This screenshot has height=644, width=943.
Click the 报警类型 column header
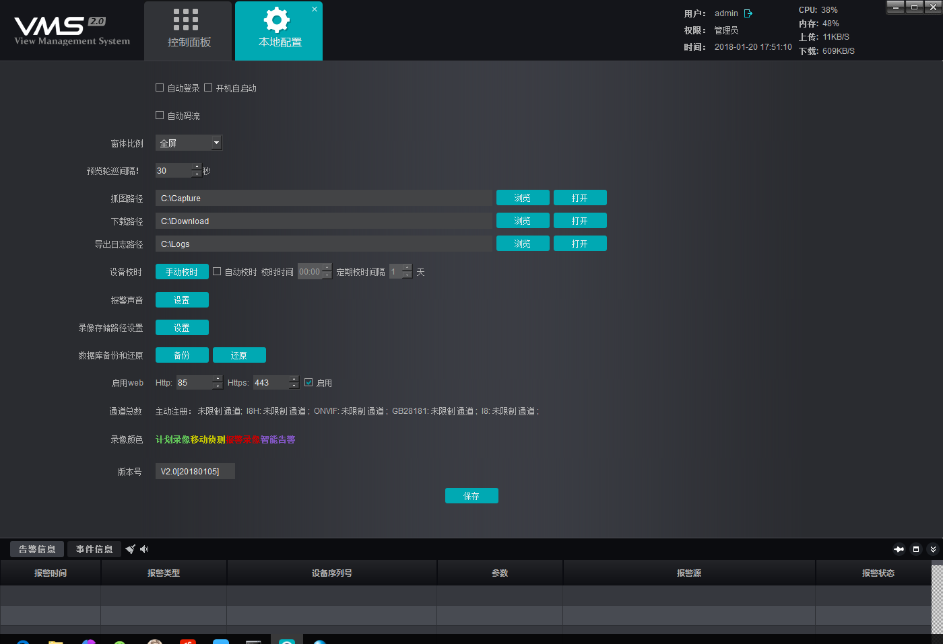pyautogui.click(x=164, y=573)
